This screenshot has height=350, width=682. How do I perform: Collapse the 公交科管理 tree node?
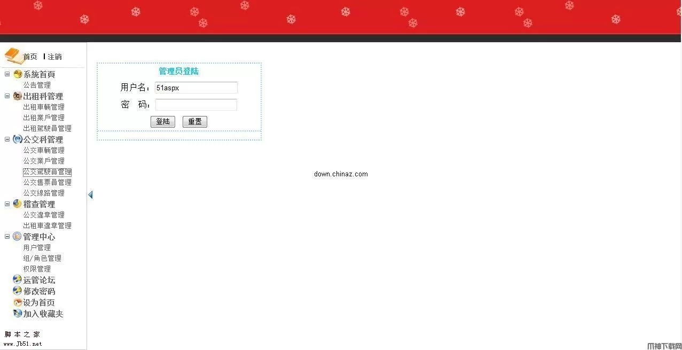pos(7,139)
